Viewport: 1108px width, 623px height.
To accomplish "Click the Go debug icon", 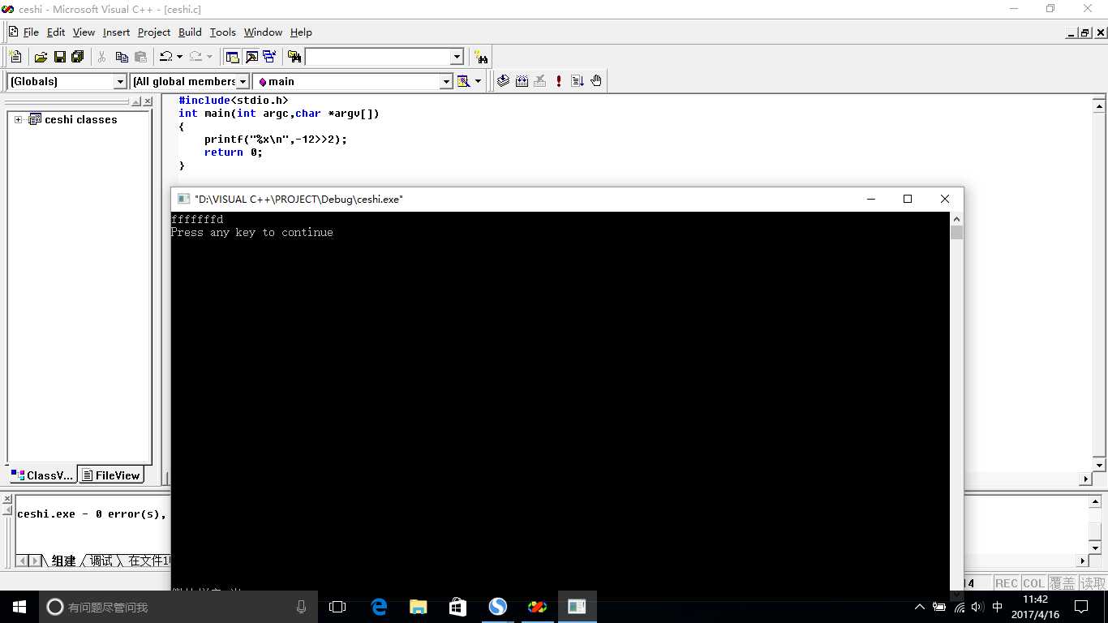I will coord(578,81).
